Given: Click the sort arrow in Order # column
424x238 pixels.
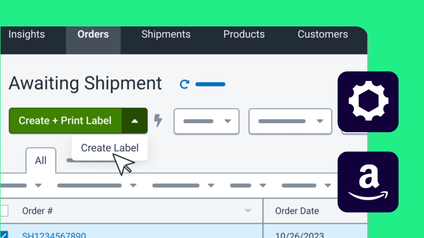Looking at the screenshot, I should [248, 210].
